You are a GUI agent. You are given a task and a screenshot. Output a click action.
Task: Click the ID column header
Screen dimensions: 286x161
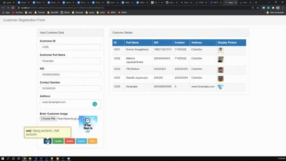[118, 42]
